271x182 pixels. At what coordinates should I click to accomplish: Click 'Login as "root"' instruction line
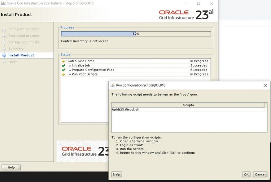tap(130, 145)
